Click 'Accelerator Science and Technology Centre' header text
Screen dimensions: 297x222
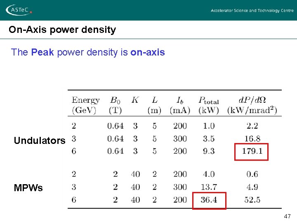pos(252,11)
